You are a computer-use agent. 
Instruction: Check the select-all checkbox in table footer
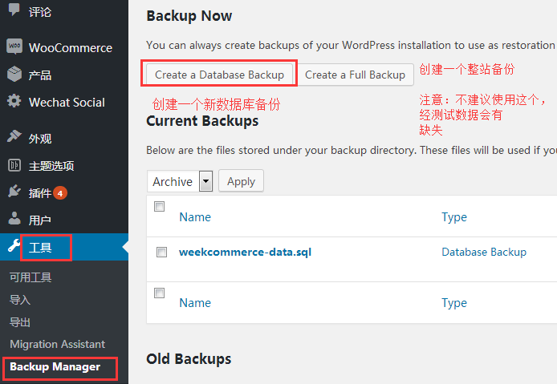tap(159, 293)
